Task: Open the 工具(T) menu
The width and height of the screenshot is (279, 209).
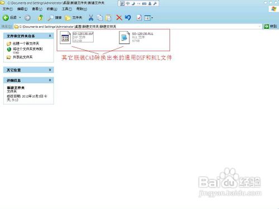Action: coord(66,9)
